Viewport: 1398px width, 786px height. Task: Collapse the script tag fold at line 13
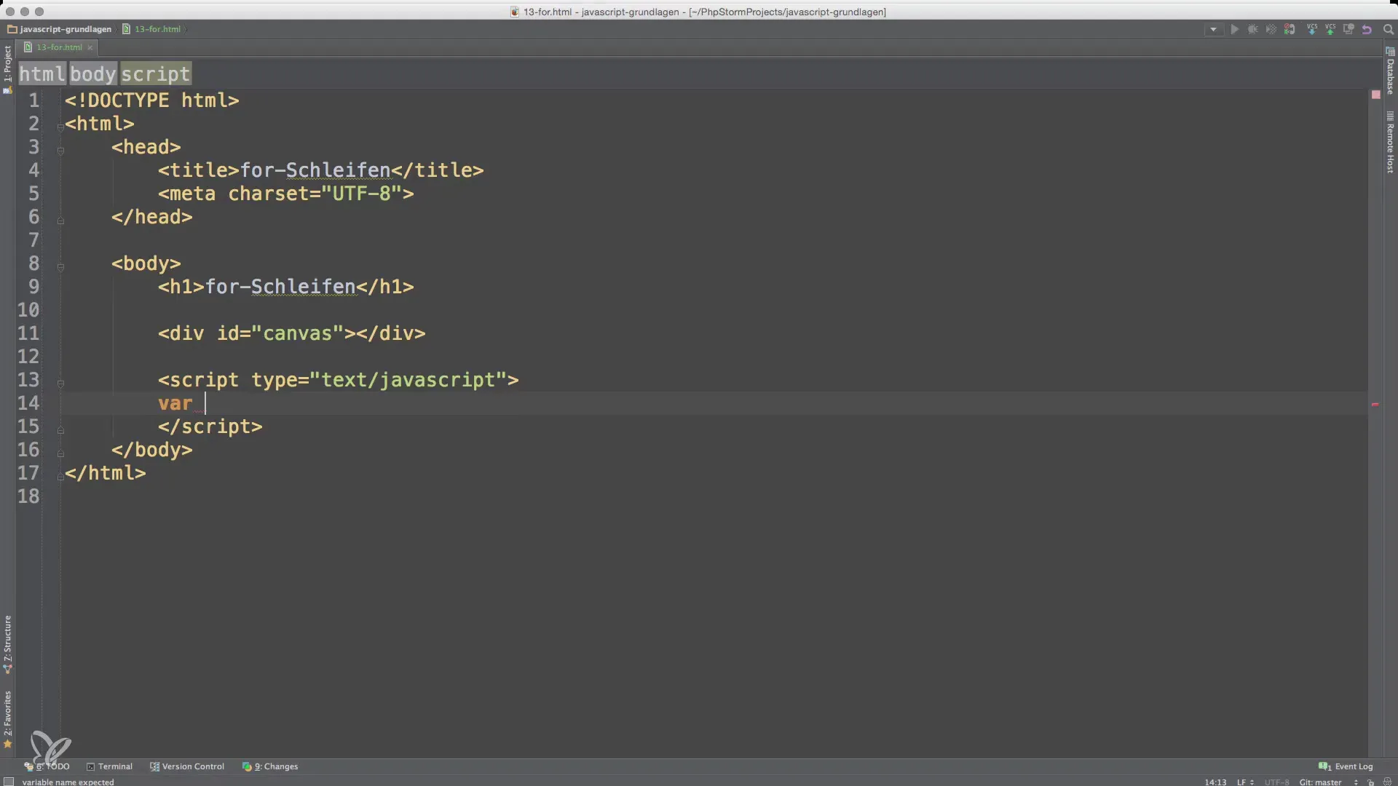pyautogui.click(x=60, y=384)
